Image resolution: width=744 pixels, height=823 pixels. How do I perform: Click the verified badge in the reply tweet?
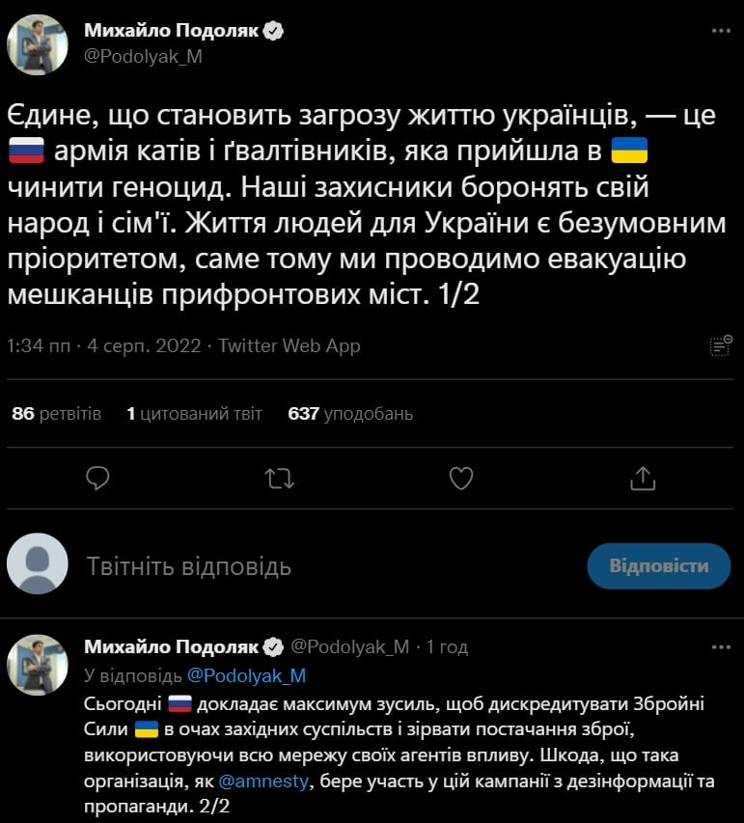point(274,646)
